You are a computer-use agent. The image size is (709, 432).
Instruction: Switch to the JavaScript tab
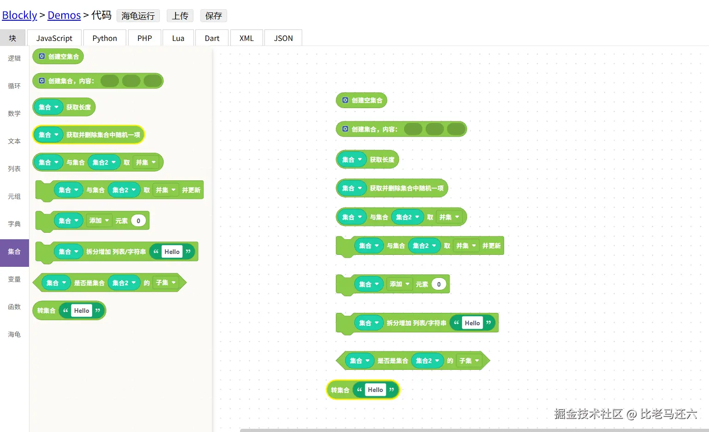54,38
